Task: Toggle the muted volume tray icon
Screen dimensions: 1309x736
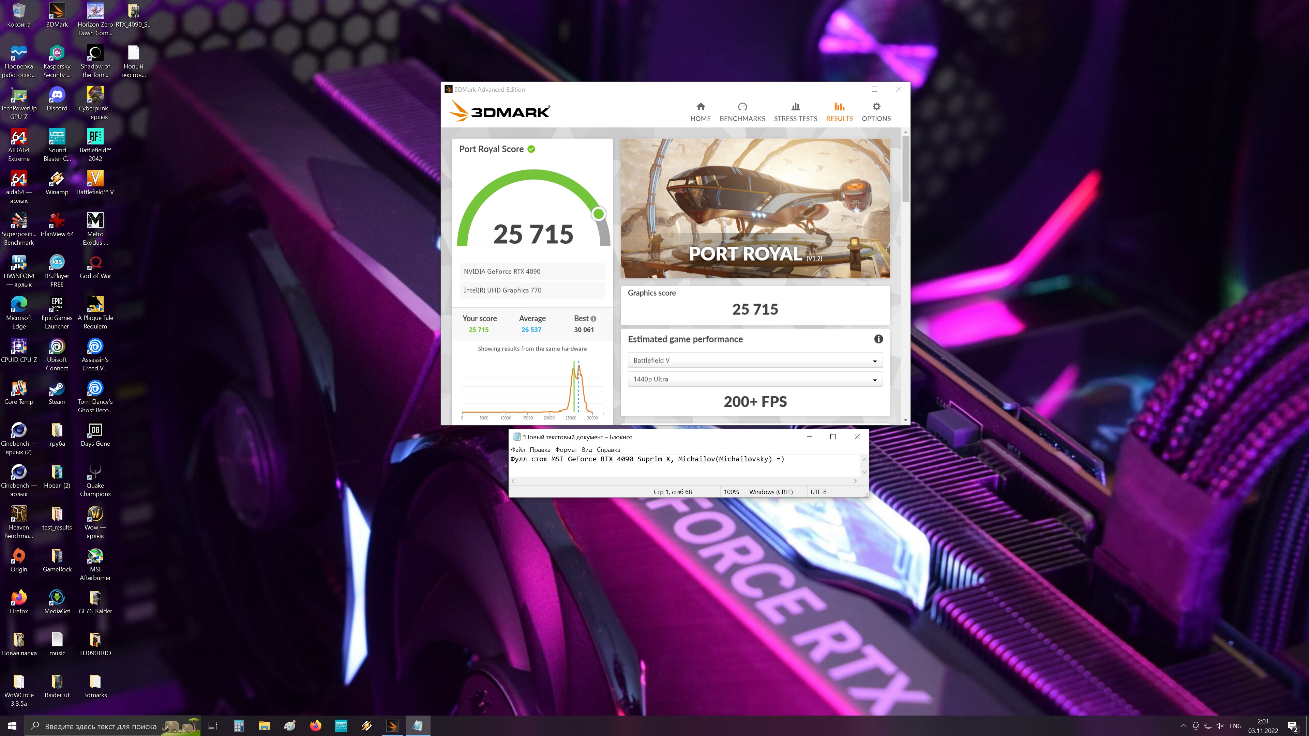Action: tap(1220, 725)
